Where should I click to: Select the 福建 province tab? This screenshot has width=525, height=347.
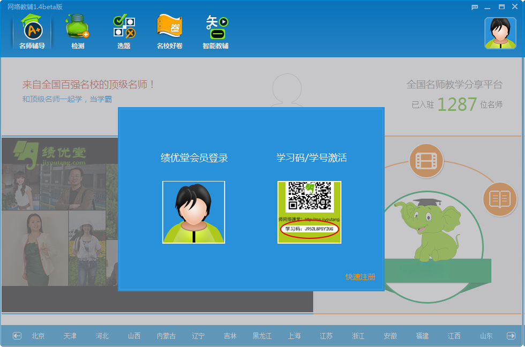click(422, 336)
